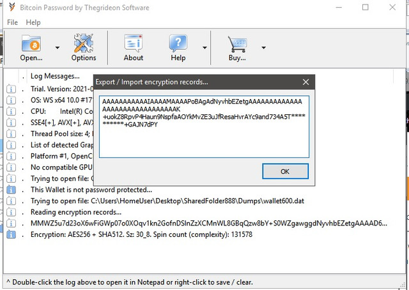
Task: Click info icon beside Trial Version row
Action: [x=11, y=89]
